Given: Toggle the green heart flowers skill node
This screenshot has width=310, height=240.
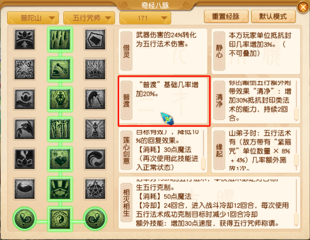Looking at the screenshot, I should point(60,159).
